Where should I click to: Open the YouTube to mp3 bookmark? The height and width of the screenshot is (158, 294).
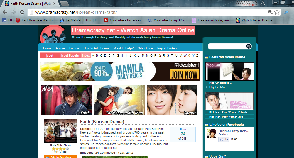(x=168, y=20)
